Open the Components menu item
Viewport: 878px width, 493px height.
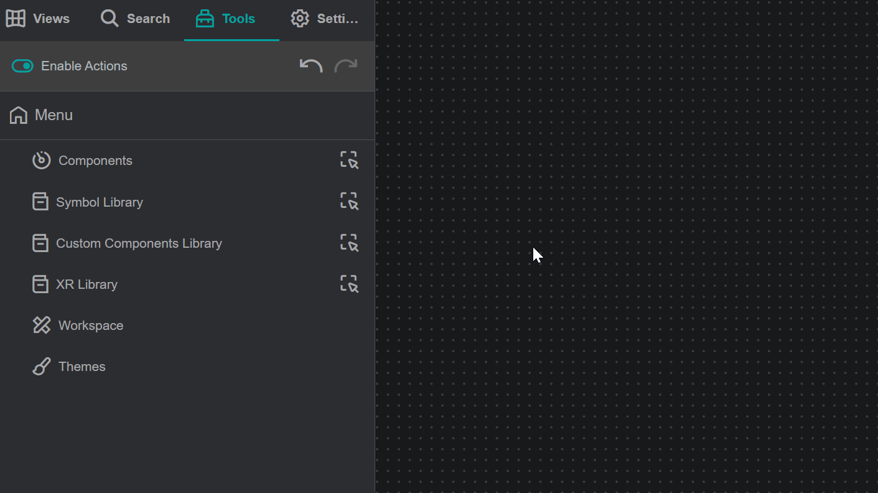187,161
